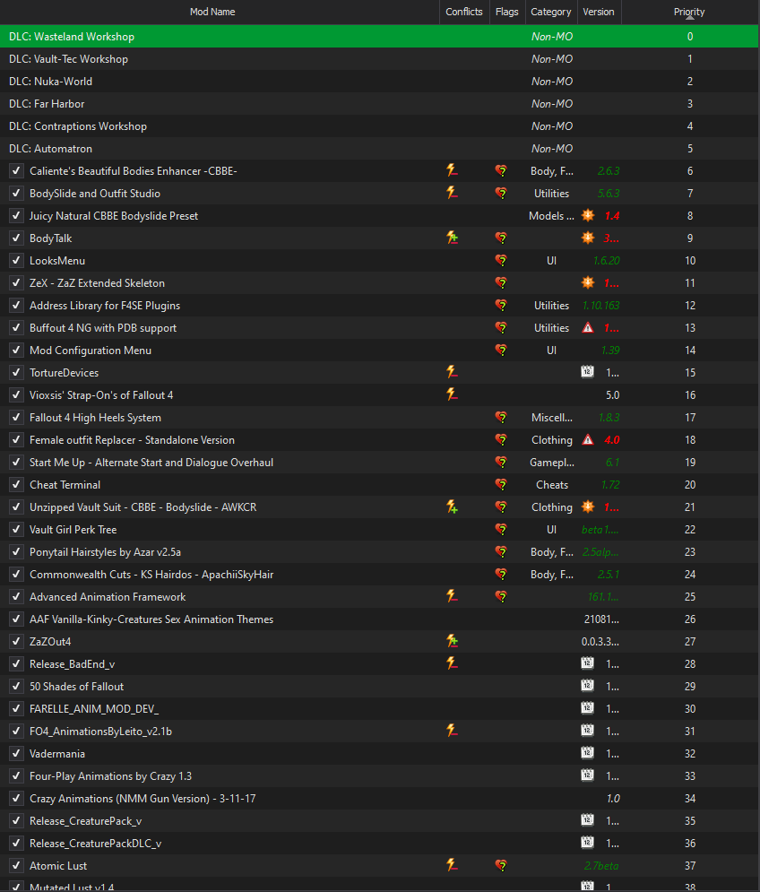Viewport: 760px width, 892px height.
Task: Select the DLC: Vault-Tec Workshop row
Action: click(379, 58)
